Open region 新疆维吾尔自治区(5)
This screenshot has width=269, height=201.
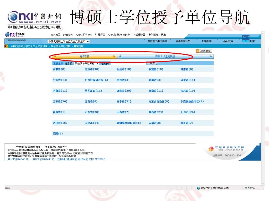[130, 123]
